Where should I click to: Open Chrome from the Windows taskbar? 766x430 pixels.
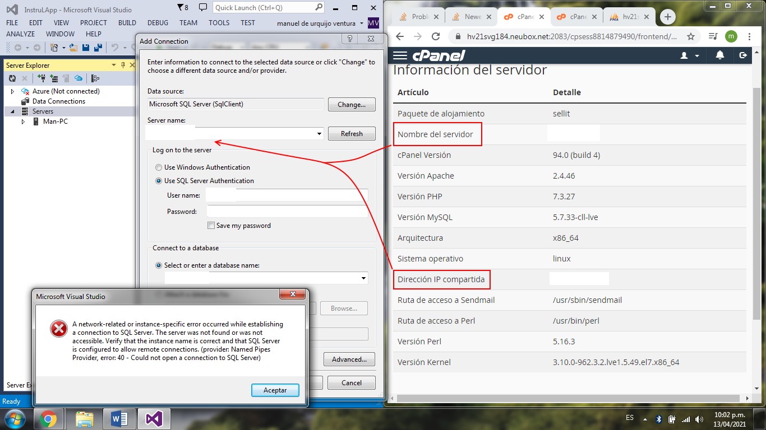point(48,419)
